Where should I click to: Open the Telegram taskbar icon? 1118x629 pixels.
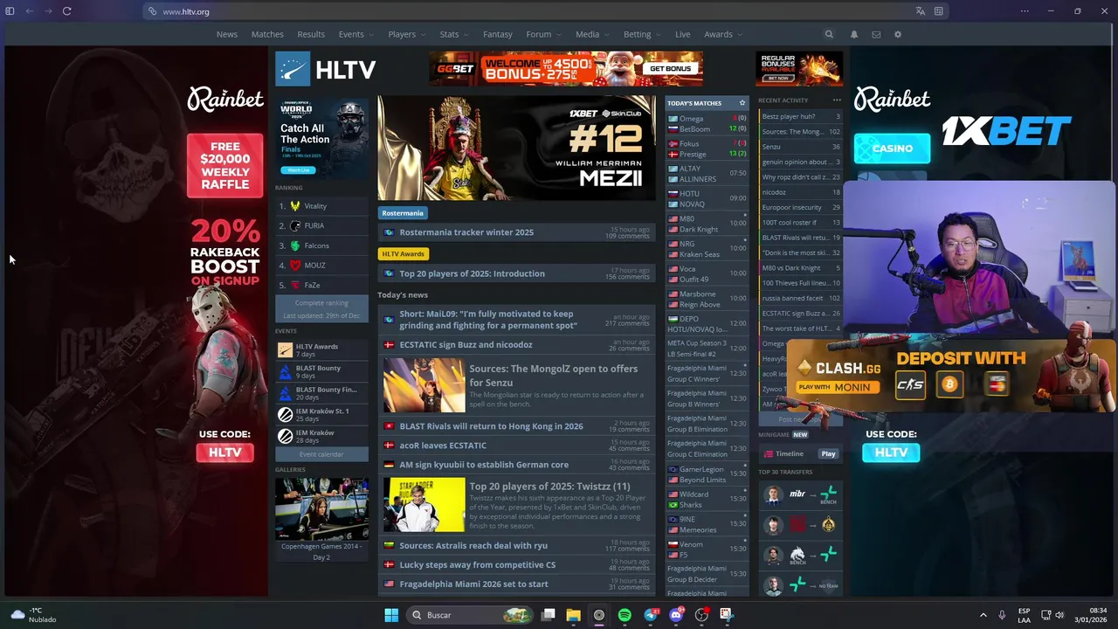tap(651, 615)
